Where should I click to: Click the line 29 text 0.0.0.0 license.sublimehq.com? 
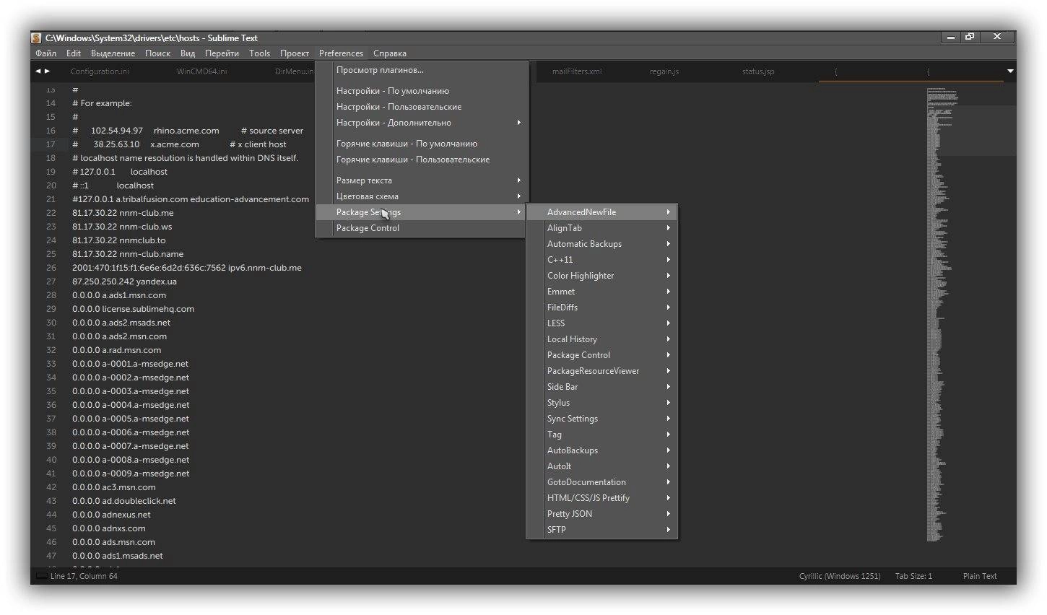pyautogui.click(x=133, y=309)
